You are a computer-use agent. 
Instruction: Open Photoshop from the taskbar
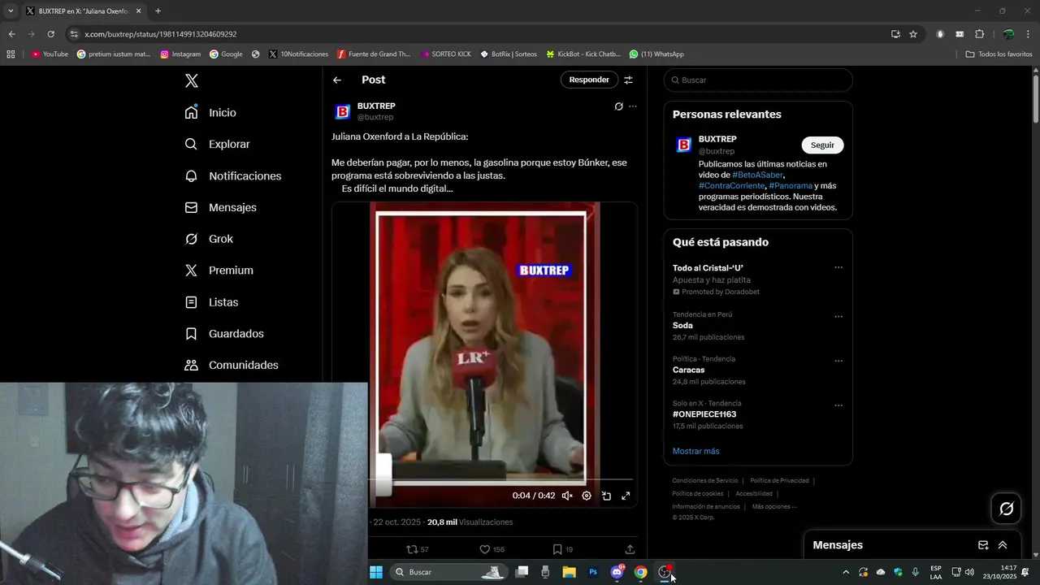[x=593, y=572]
